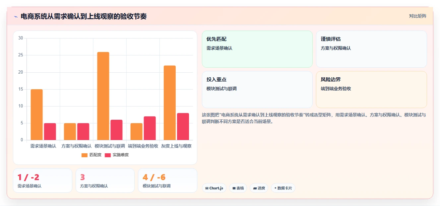Click the description paragraph starting 这张图把

314,118
